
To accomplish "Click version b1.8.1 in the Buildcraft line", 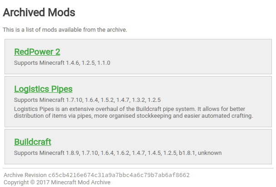I will click(x=187, y=153).
